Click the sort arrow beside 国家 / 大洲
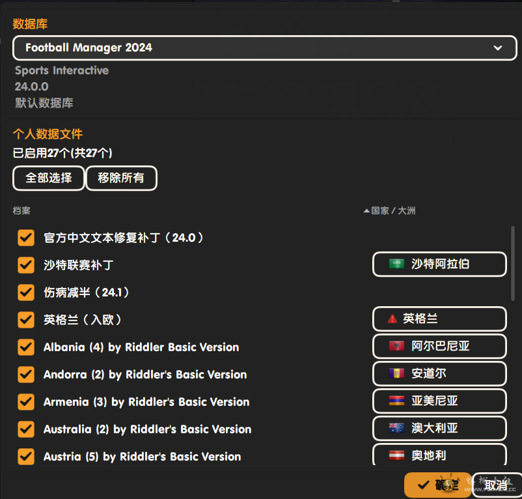 click(366, 211)
